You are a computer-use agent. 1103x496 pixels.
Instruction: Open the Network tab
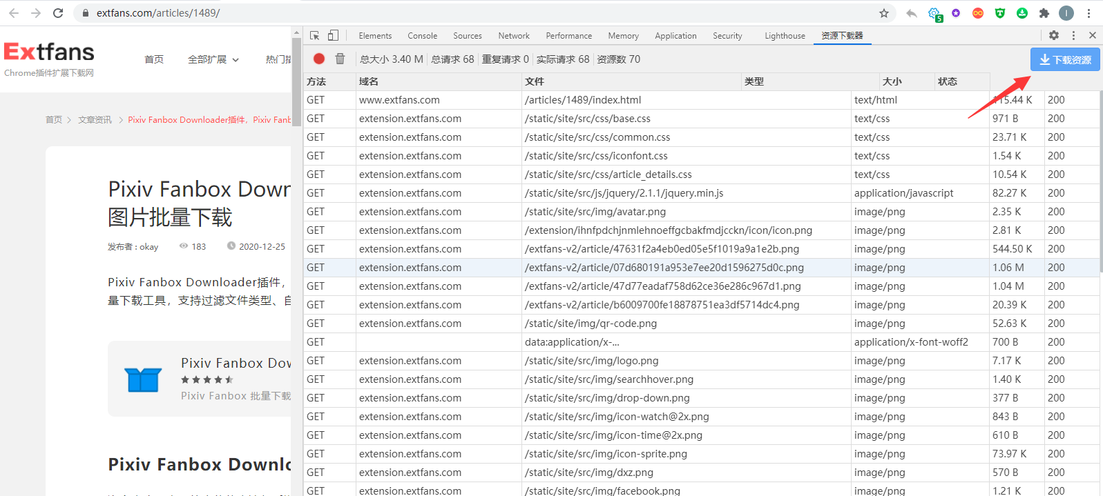(x=514, y=36)
